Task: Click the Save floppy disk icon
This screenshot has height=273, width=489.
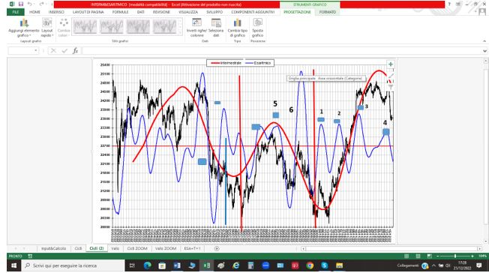Action: pos(21,4)
